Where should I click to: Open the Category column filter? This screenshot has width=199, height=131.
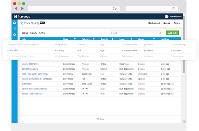tap(94, 39)
